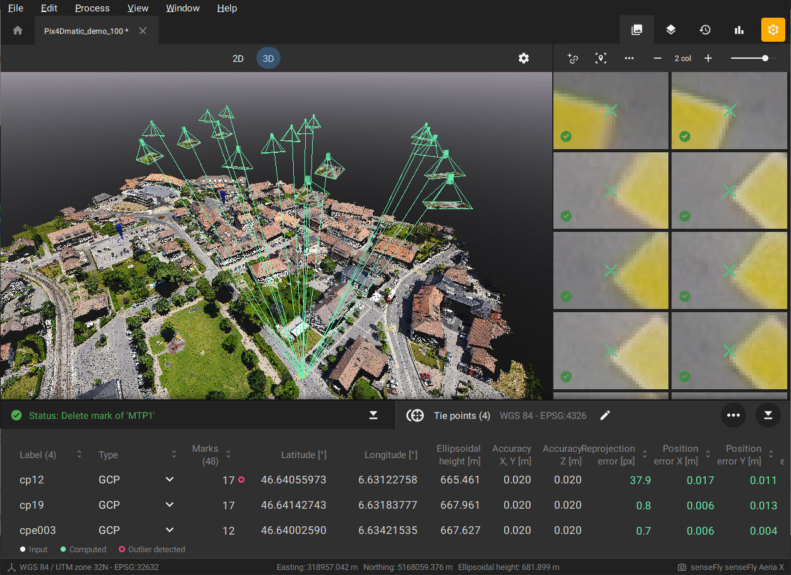This screenshot has height=575, width=791.
Task: Adjust the thumbnail zoom slider
Action: [x=765, y=58]
